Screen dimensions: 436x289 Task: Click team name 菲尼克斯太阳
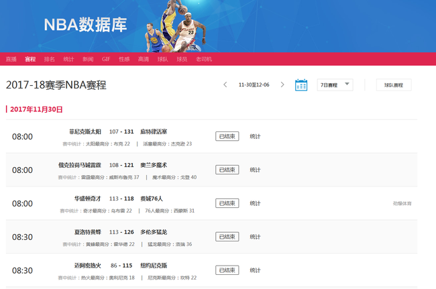[85, 131]
